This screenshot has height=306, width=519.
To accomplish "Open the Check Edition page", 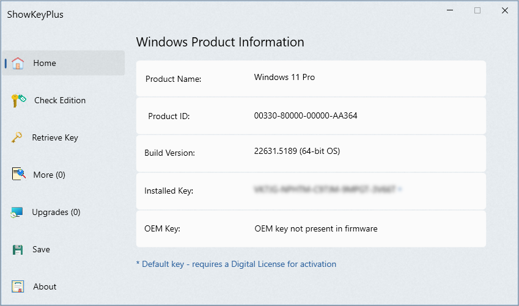I will [x=60, y=100].
